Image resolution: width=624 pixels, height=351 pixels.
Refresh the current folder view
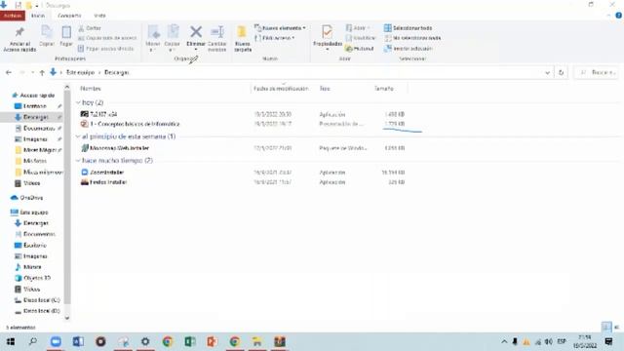(562, 73)
